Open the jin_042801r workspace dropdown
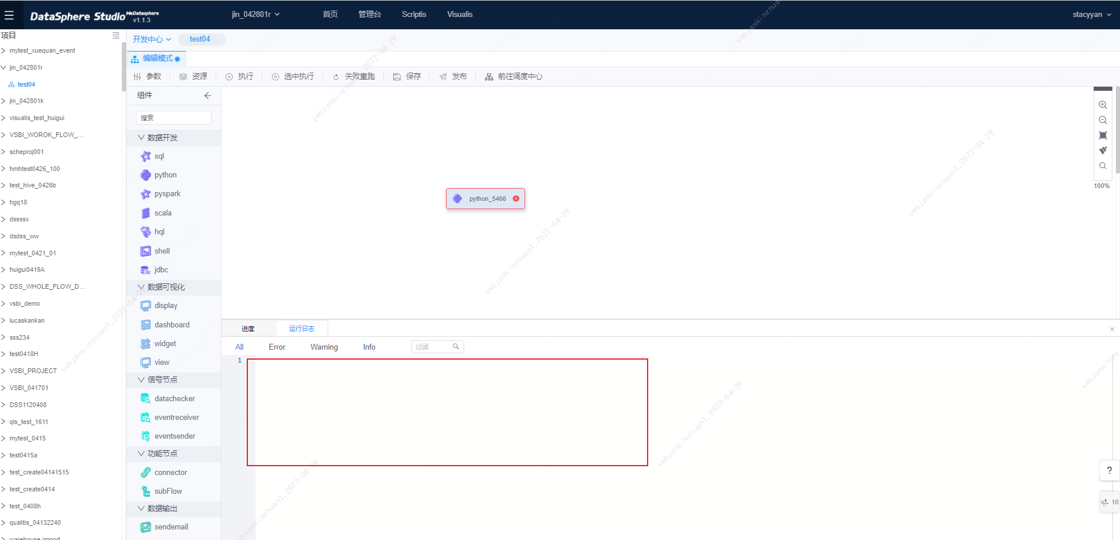The height and width of the screenshot is (540, 1120). point(256,14)
